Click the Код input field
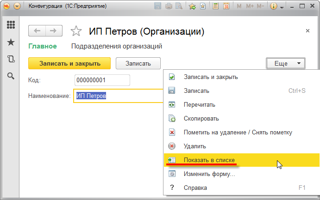This screenshot has width=320, height=200. click(102, 80)
